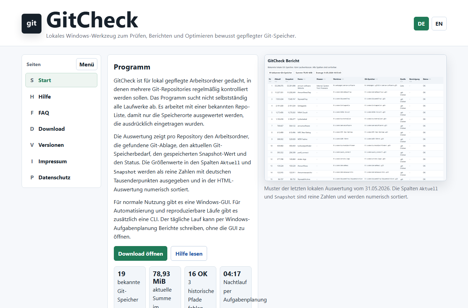468x308 pixels.
Task: Open the Hilfe page in the sidebar
Action: coord(61,97)
